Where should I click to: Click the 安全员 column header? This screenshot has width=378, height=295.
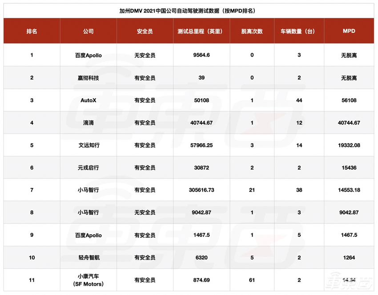tap(144, 31)
